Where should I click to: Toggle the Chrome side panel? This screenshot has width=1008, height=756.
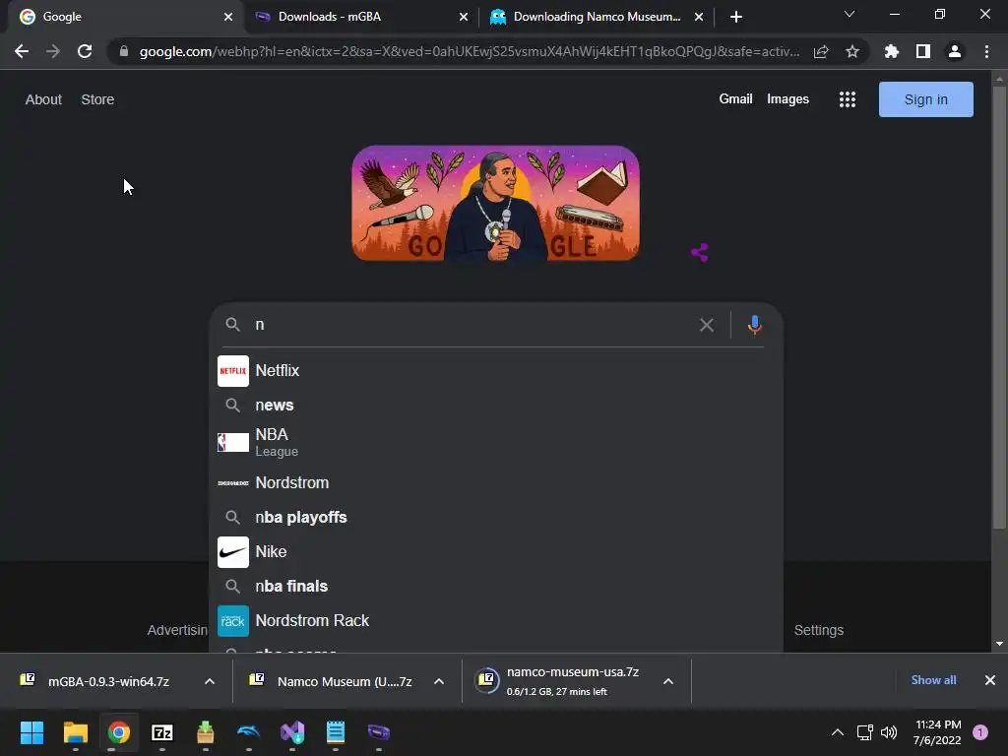[x=923, y=51]
